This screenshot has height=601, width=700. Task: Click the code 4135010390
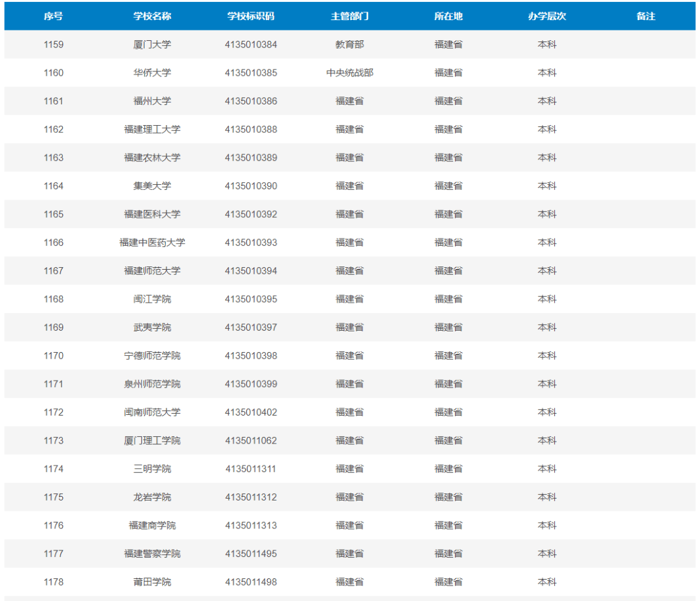pyautogui.click(x=251, y=186)
